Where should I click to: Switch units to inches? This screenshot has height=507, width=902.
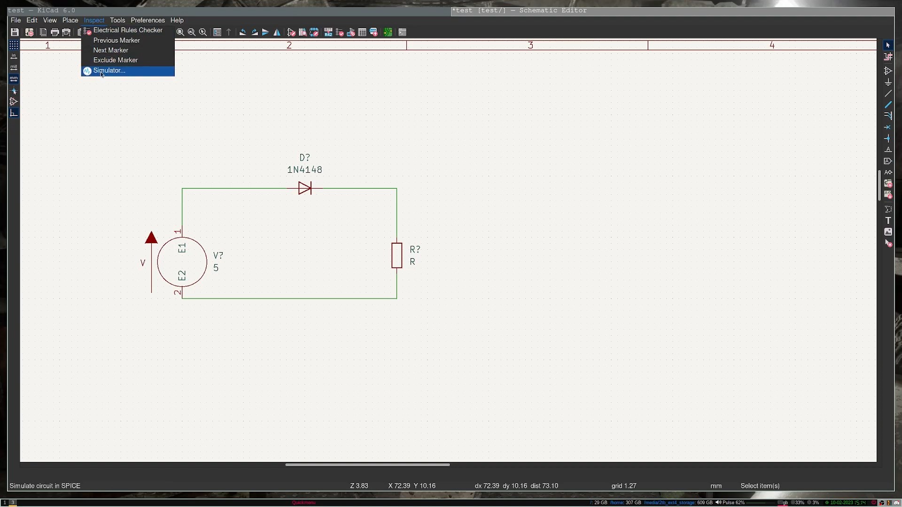[x=14, y=56]
